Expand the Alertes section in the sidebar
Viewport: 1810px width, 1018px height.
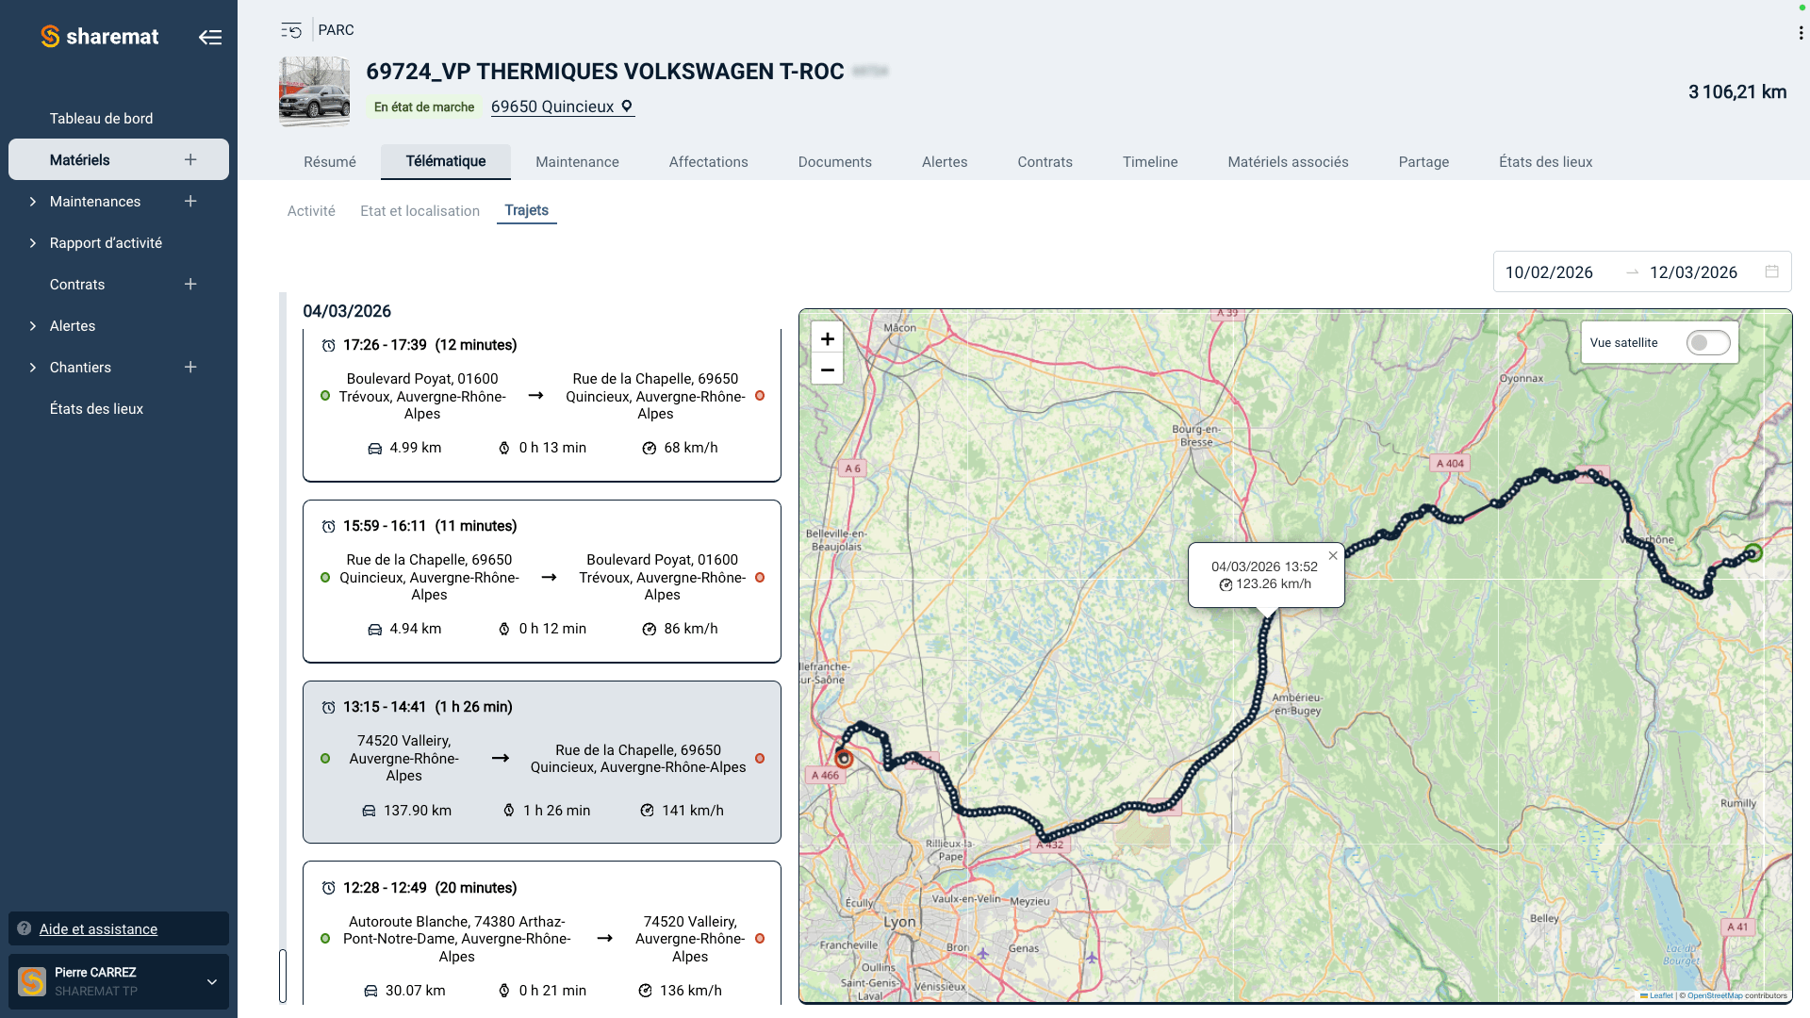tap(31, 325)
